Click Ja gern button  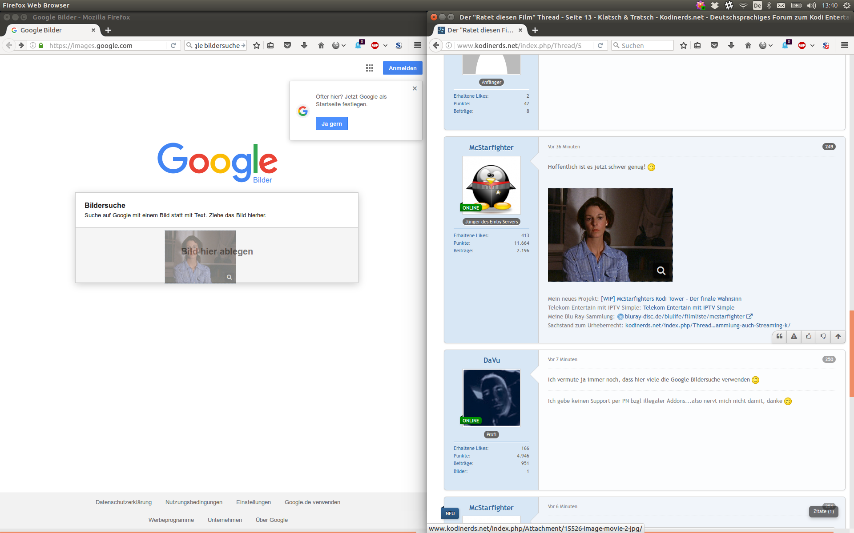(x=332, y=123)
